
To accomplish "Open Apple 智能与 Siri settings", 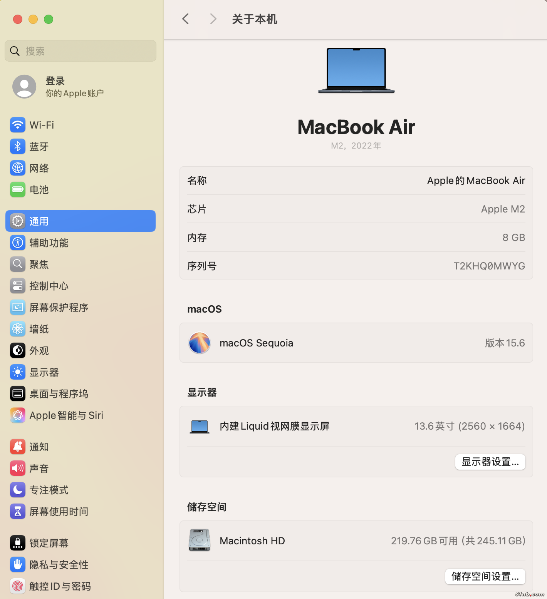I will (x=81, y=415).
